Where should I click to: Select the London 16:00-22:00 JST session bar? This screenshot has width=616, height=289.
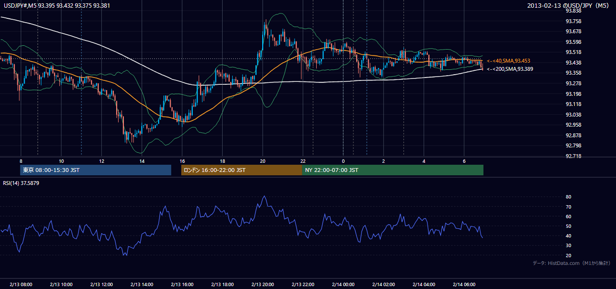tap(241, 170)
